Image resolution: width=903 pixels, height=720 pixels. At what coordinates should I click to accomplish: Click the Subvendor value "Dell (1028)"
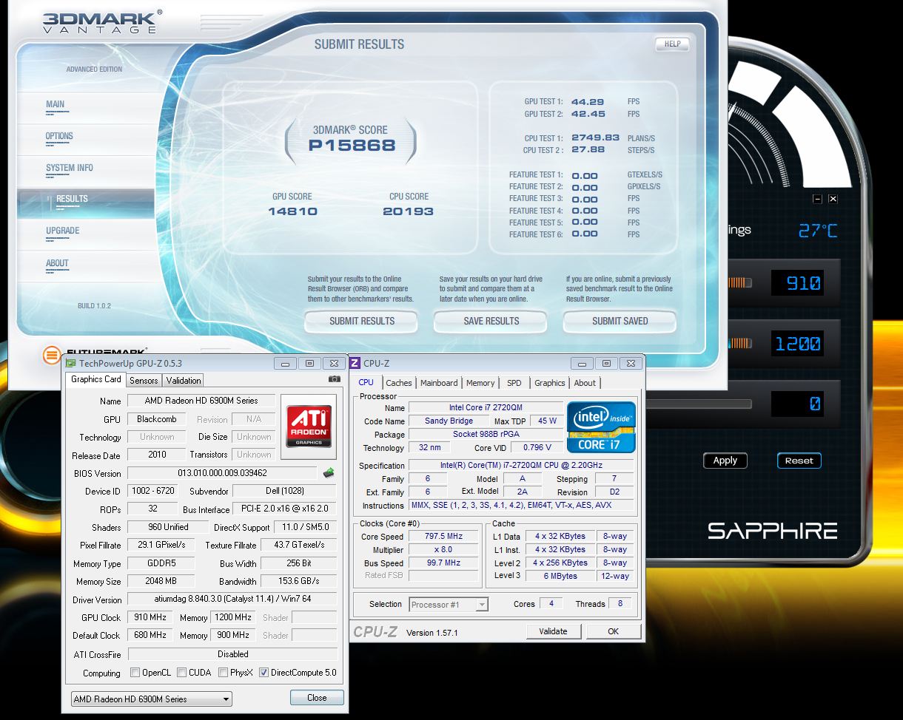click(284, 492)
